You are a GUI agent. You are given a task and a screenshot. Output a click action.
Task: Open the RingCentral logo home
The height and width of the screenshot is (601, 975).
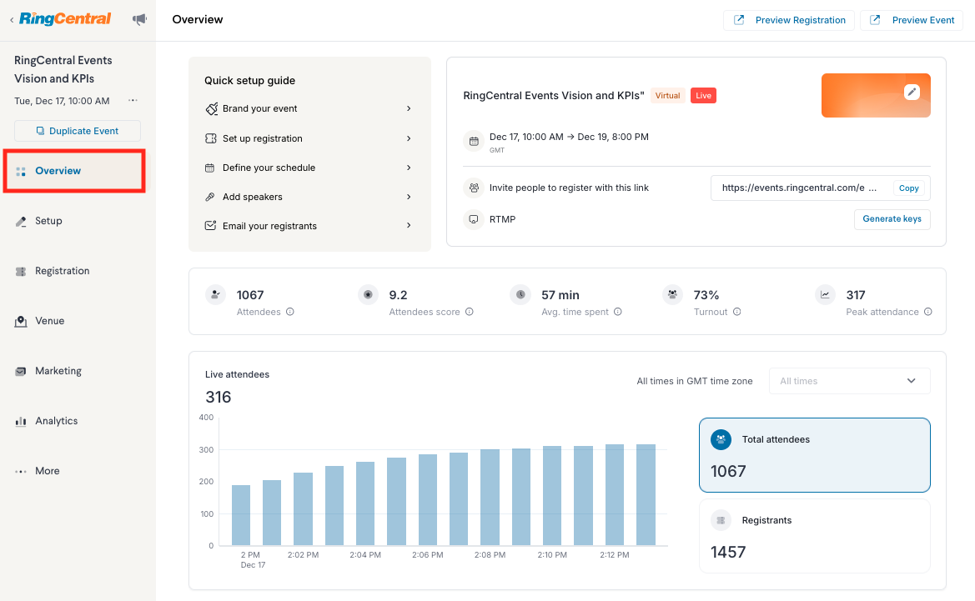coord(65,18)
